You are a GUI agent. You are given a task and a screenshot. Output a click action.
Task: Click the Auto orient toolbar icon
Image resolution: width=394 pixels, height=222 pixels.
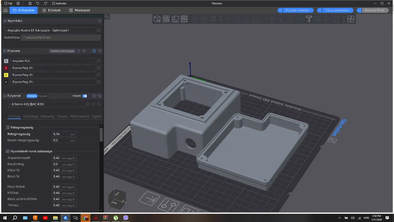175,19
